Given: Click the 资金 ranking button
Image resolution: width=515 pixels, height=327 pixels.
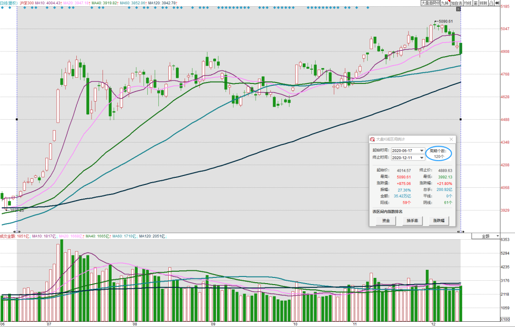Looking at the screenshot, I should click(386, 221).
